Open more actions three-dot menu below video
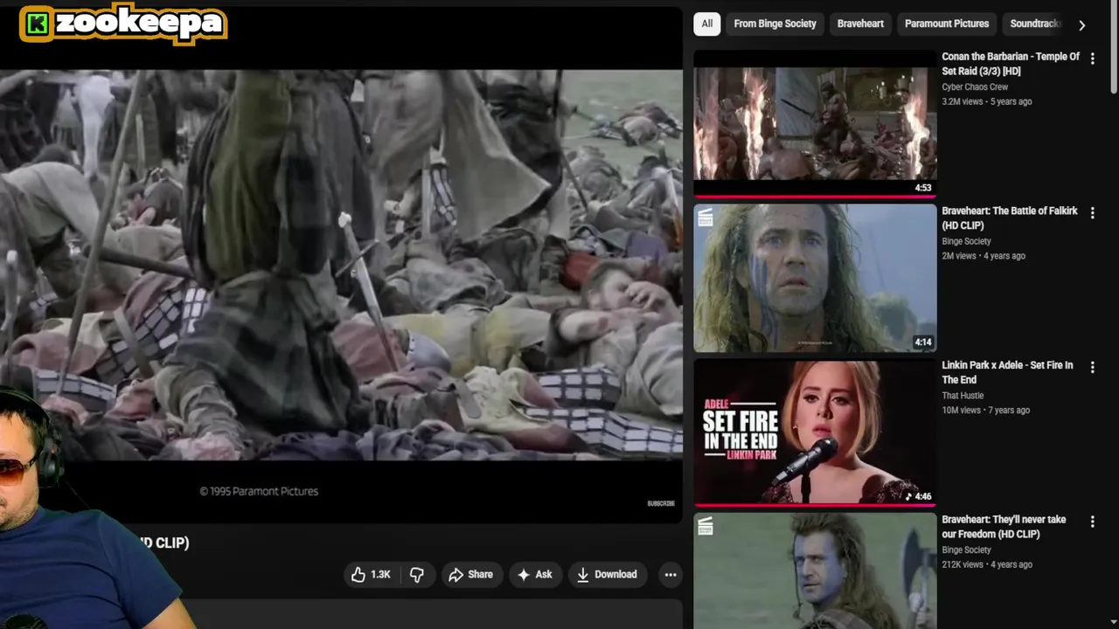Viewport: 1119px width, 629px height. (x=671, y=574)
